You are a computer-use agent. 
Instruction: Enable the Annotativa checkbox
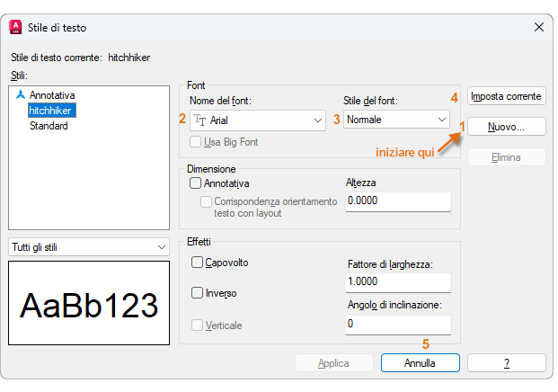click(x=196, y=183)
